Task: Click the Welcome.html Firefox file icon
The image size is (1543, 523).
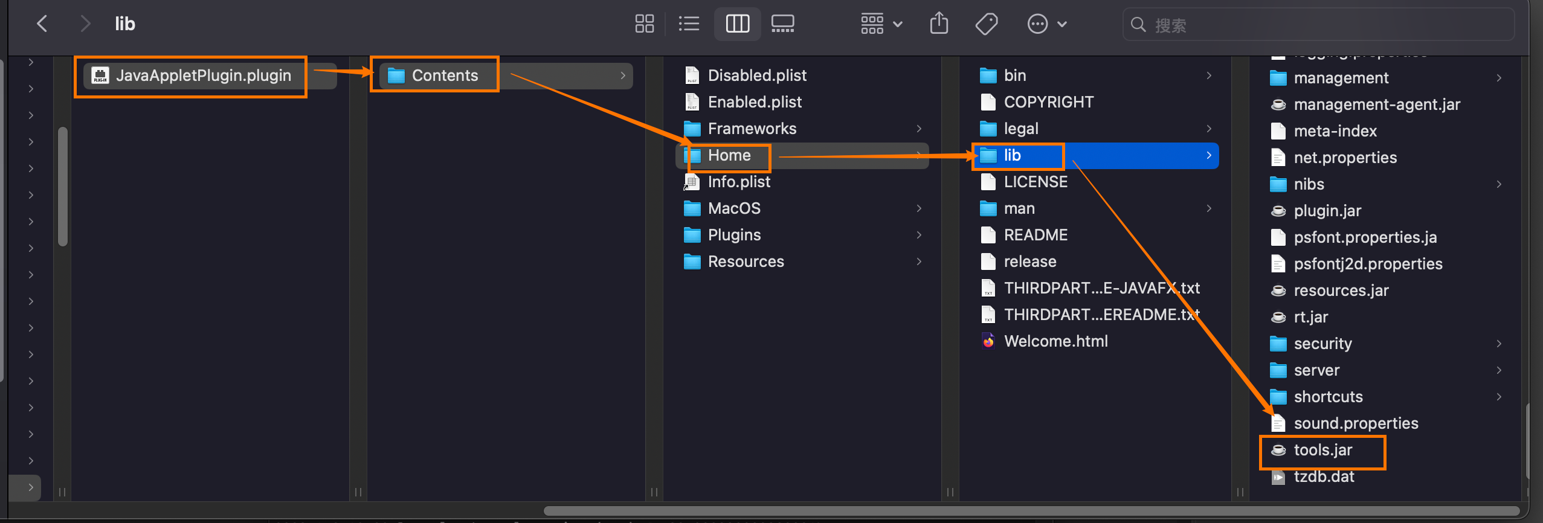Action: (988, 341)
